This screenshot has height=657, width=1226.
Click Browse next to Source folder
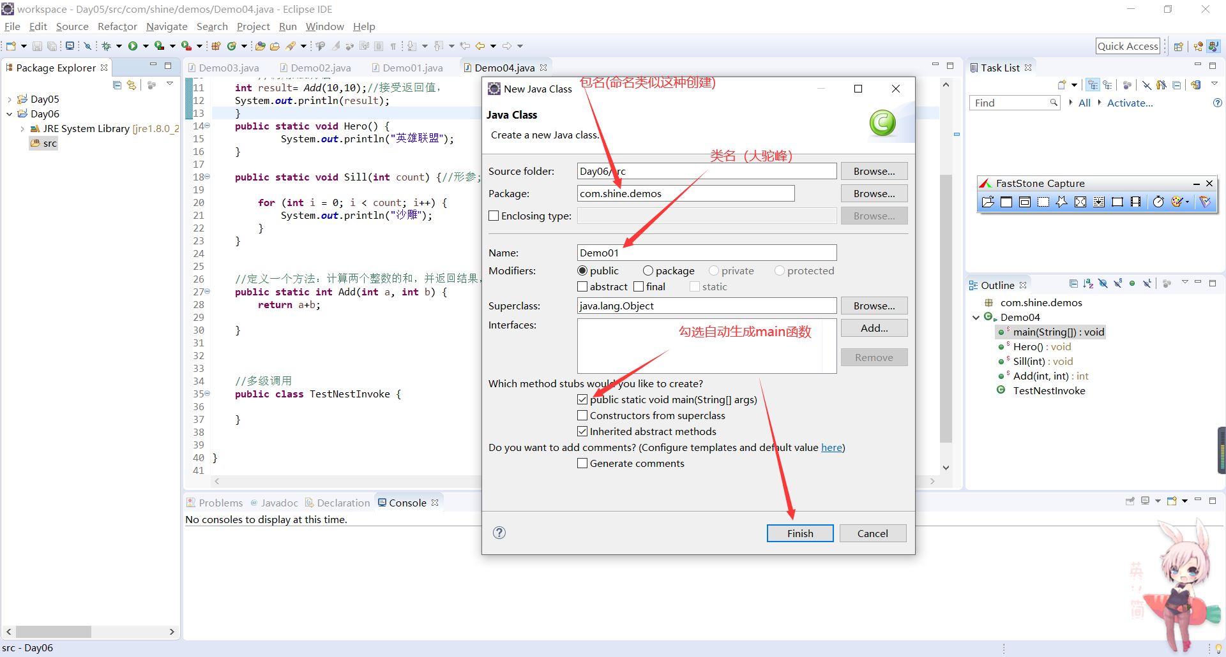point(874,171)
